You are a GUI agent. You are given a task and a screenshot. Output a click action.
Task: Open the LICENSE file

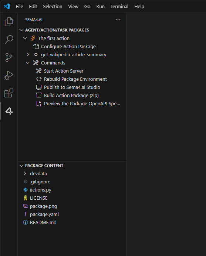[39, 198]
